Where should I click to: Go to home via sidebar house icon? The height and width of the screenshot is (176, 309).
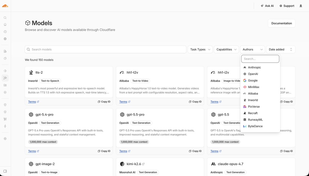pyautogui.click(x=5, y=25)
